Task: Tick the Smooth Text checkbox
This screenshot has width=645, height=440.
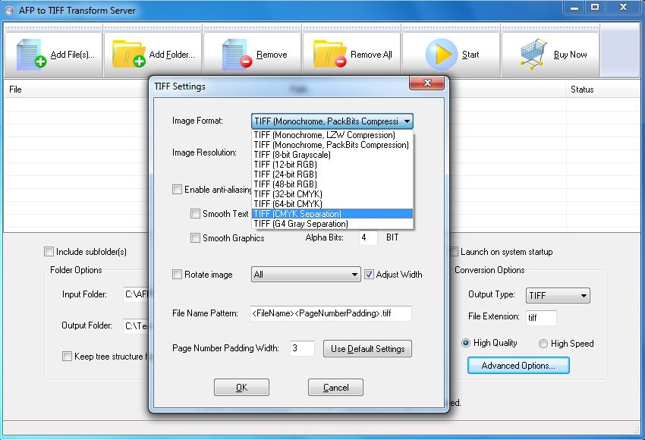Action: click(195, 213)
